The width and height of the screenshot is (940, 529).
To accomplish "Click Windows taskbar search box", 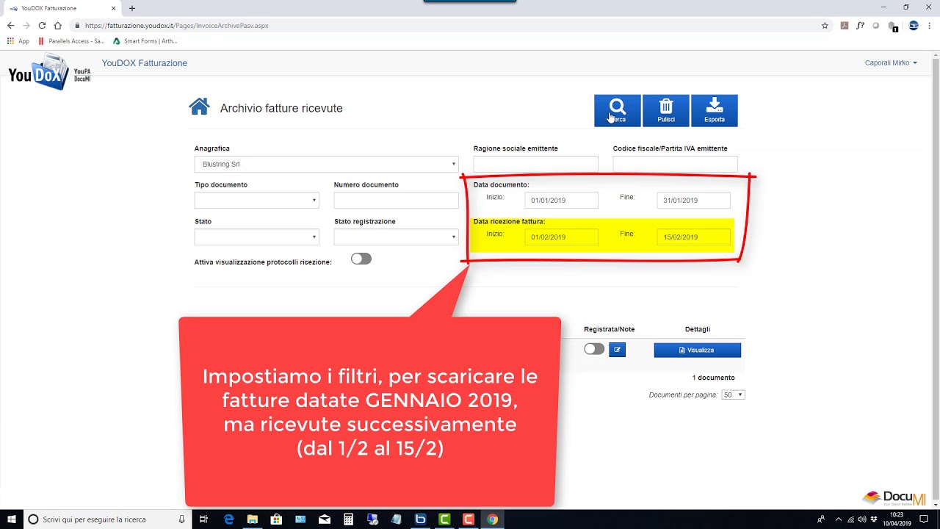I will [x=108, y=519].
